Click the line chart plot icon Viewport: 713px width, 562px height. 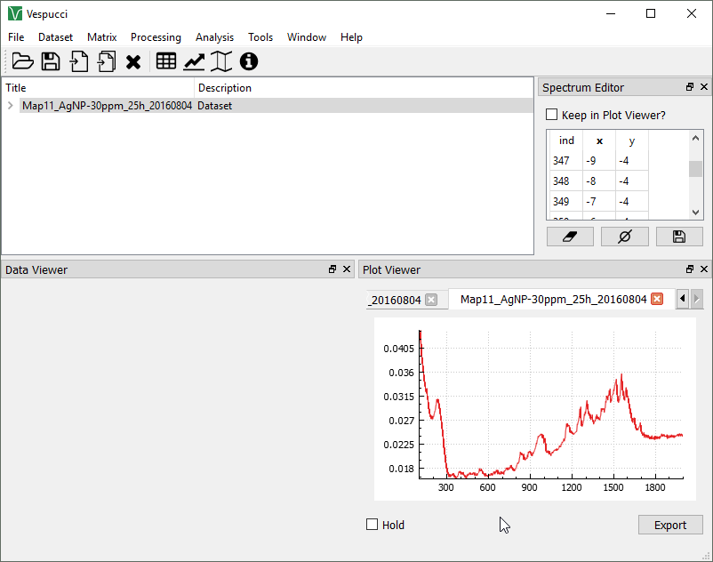pos(194,61)
